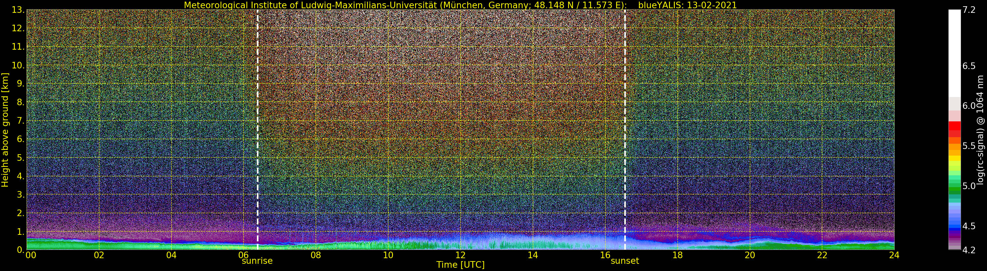Click the "1." height axis tick label
The image size is (987, 271).
20,232
